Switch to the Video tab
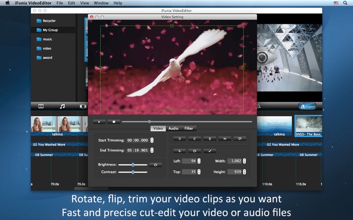This screenshot has height=220, width=353. [x=158, y=128]
